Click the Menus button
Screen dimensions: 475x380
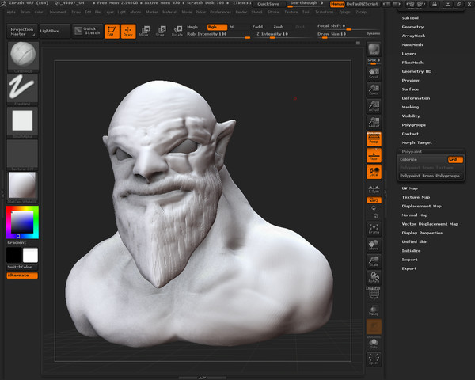click(337, 4)
